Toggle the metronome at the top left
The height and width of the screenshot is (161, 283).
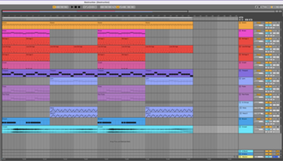coord(54,7)
